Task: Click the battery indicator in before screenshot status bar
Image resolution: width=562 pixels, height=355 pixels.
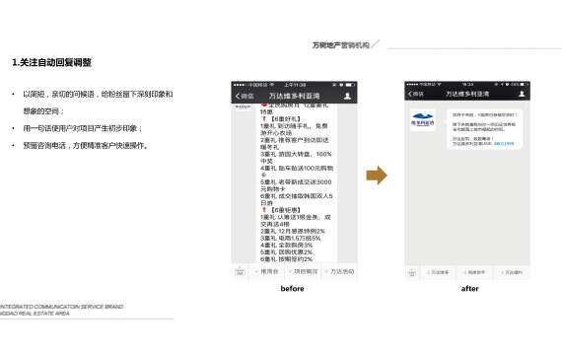Action: point(350,85)
